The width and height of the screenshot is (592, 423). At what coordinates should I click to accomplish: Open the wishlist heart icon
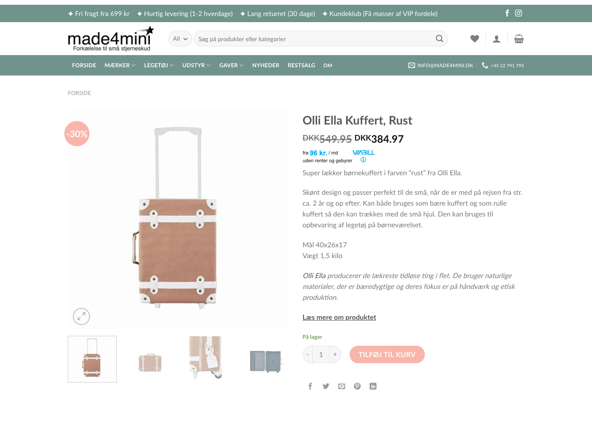click(x=474, y=39)
